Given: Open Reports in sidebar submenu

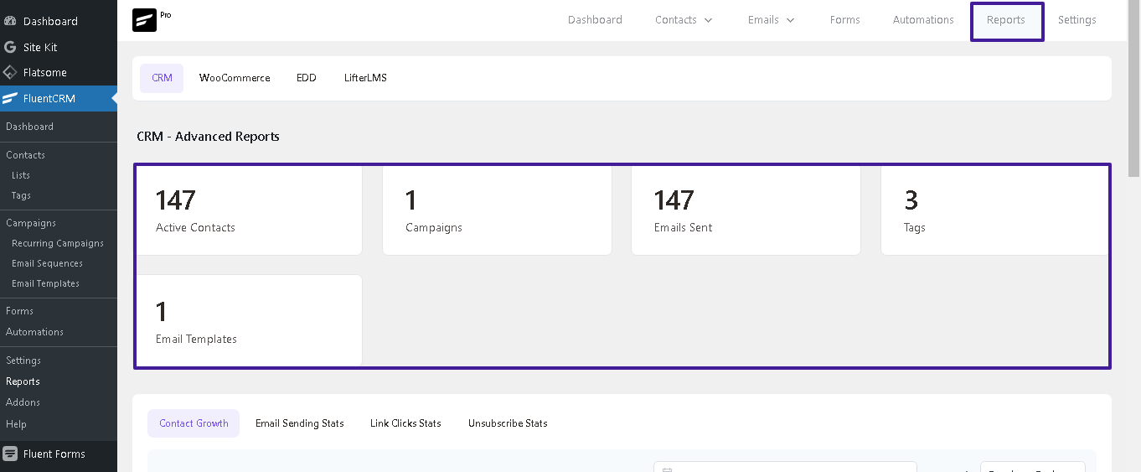Looking at the screenshot, I should pos(23,381).
